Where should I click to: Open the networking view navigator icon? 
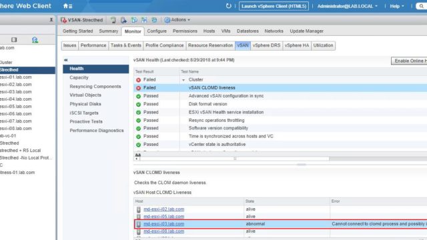(35, 40)
